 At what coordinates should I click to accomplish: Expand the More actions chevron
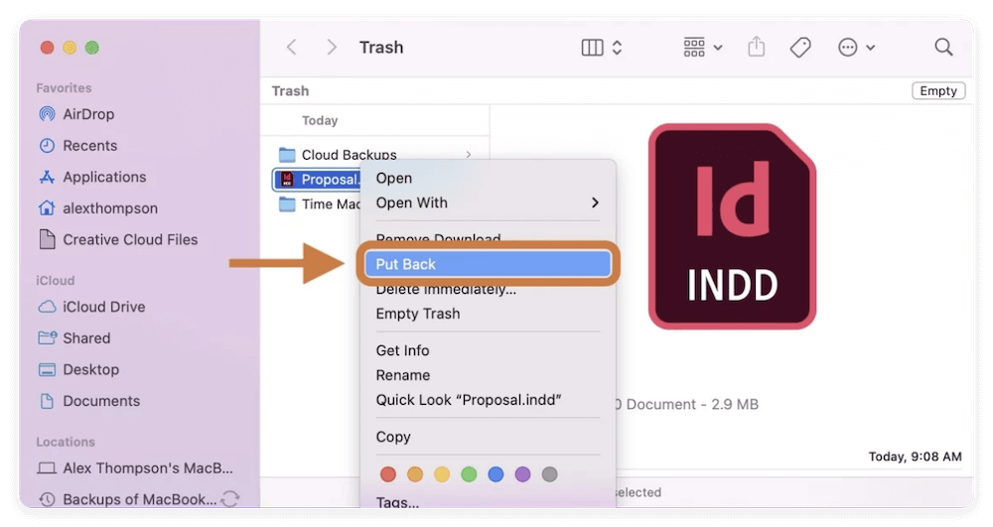point(871,48)
